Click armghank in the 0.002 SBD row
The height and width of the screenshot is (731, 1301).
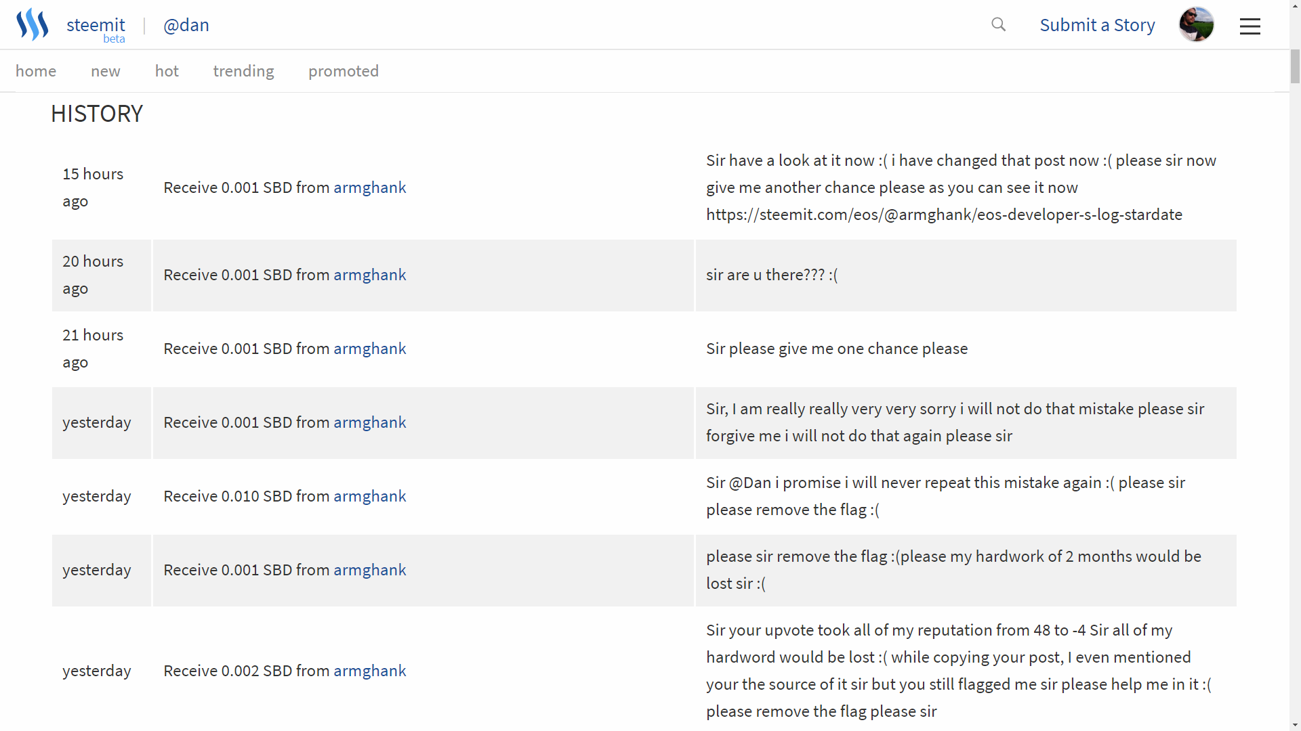[369, 671]
